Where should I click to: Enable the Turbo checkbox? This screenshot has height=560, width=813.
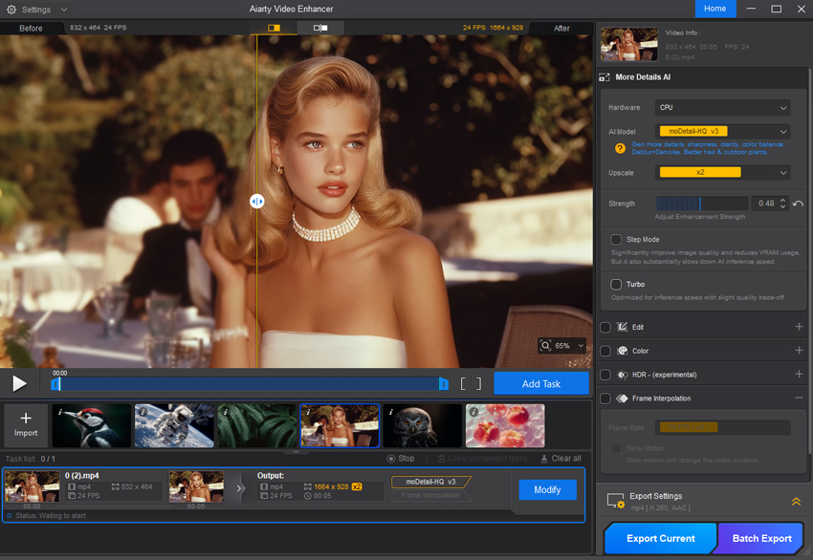pyautogui.click(x=617, y=285)
